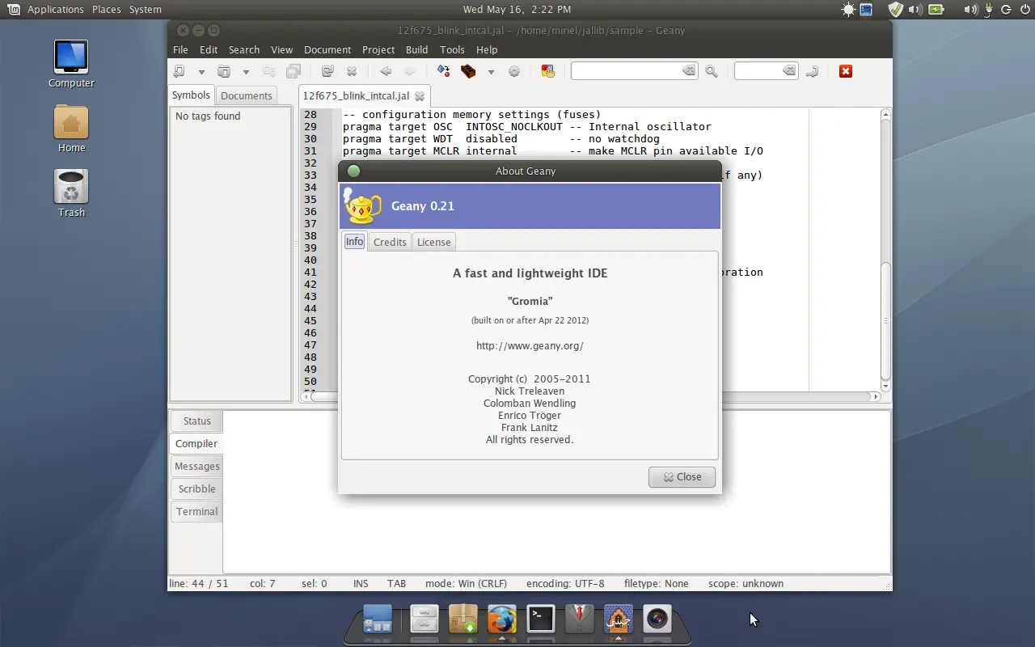1035x647 pixels.
Task: Open the color chooser tool
Action: tap(548, 71)
